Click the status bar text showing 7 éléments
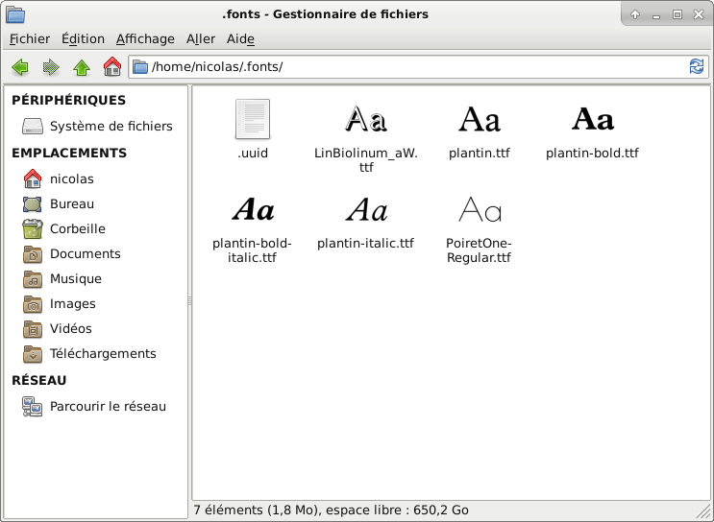Screen dimensions: 714x522 (331, 510)
